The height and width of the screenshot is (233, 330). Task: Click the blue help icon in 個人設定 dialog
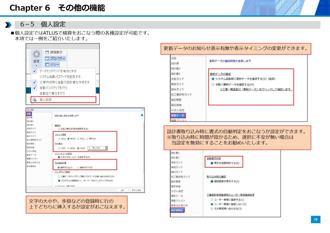click(142, 115)
